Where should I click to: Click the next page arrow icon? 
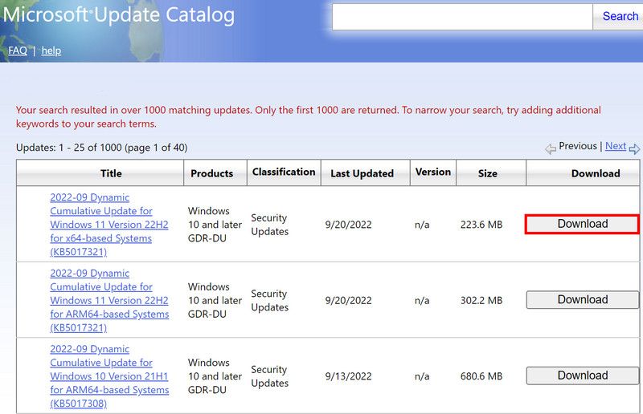[634, 148]
